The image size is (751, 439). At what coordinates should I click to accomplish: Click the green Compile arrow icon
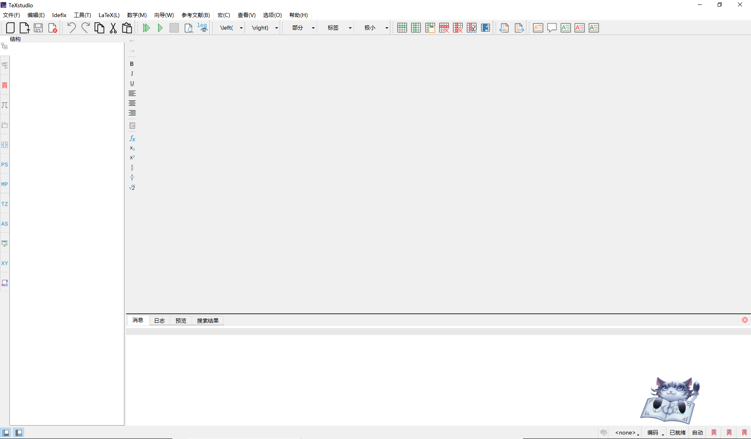[x=160, y=28]
